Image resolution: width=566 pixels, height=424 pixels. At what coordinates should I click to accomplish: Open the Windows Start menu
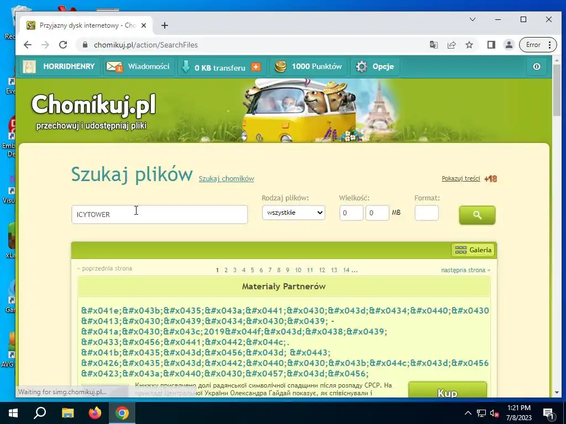[13, 413]
